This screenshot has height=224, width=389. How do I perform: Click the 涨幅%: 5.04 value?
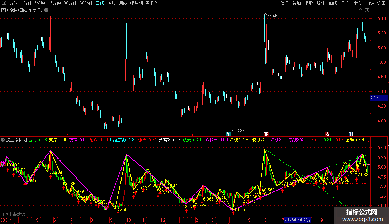pos(170,140)
